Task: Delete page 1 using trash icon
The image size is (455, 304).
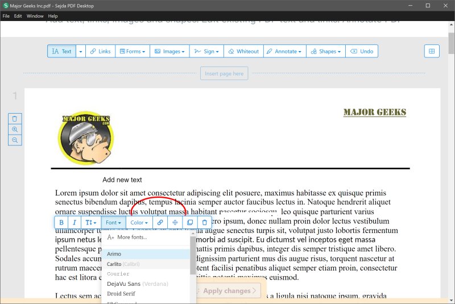Action: pyautogui.click(x=15, y=119)
